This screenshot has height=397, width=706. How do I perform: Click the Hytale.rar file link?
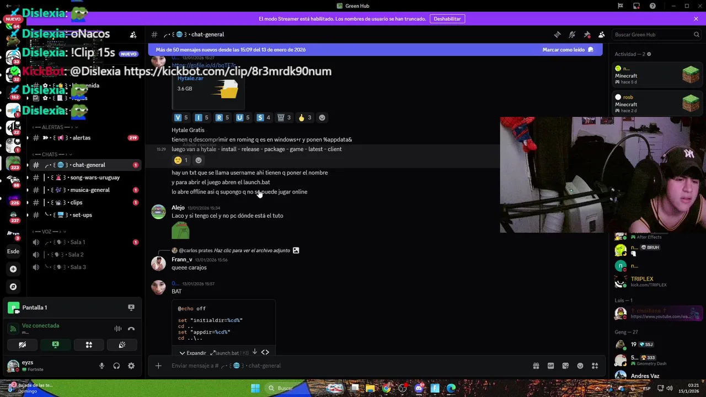(190, 78)
